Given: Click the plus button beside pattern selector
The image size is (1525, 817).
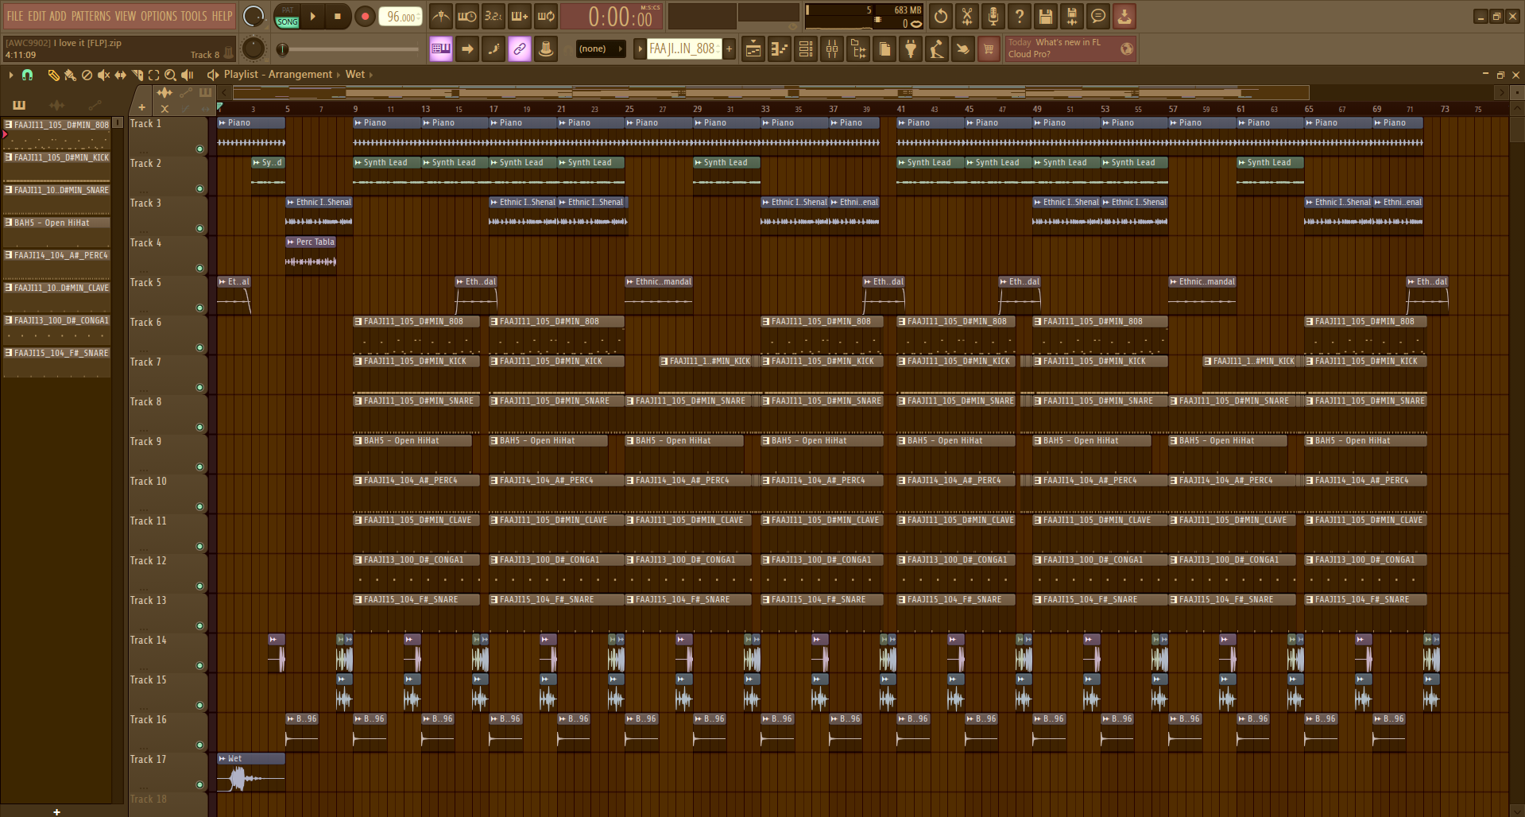Looking at the screenshot, I should (729, 49).
